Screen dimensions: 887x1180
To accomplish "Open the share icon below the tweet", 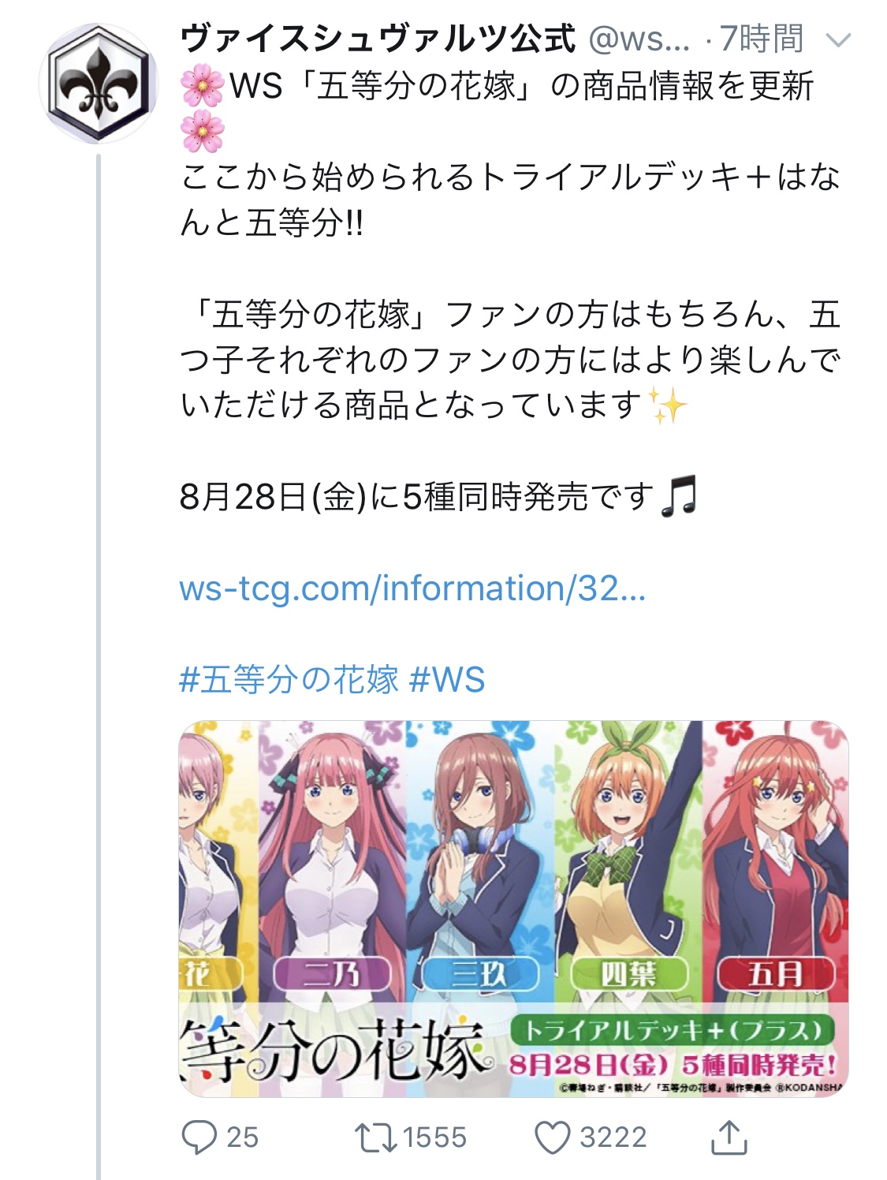I will (729, 1137).
